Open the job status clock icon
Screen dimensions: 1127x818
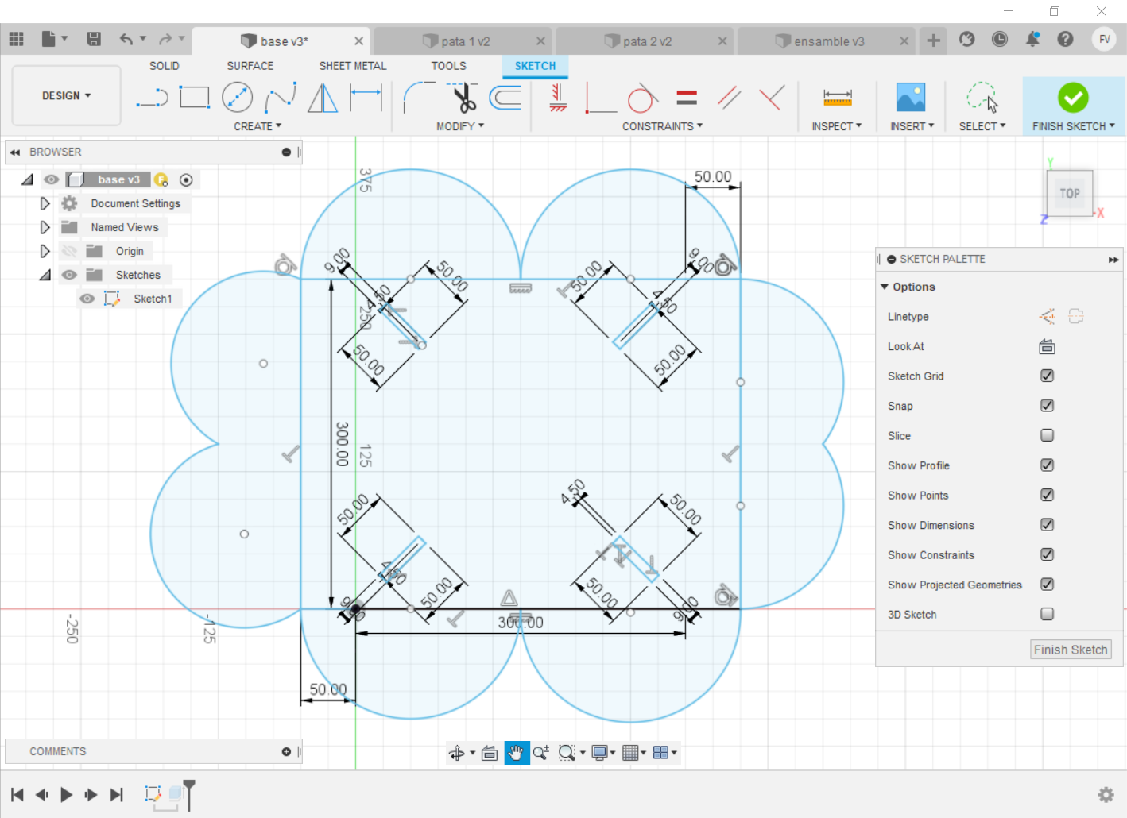click(x=1000, y=39)
